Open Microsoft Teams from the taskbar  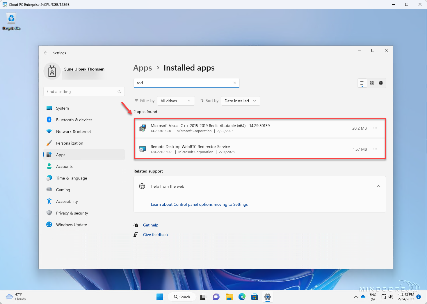click(x=216, y=297)
